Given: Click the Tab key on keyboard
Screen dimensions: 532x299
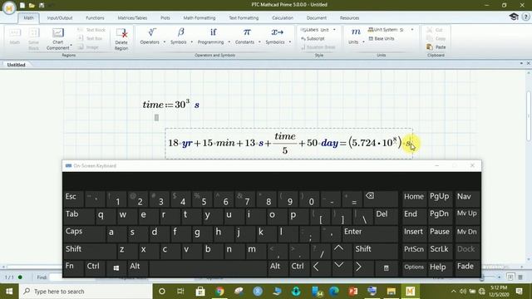Looking at the screenshot, I should (x=79, y=216).
